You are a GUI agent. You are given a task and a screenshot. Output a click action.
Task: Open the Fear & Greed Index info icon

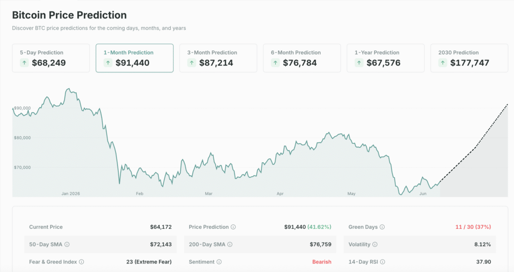[x=82, y=262]
